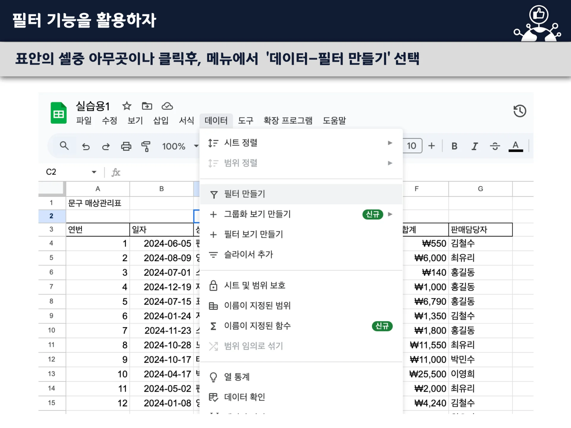Open the 도움말 menu

click(334, 120)
